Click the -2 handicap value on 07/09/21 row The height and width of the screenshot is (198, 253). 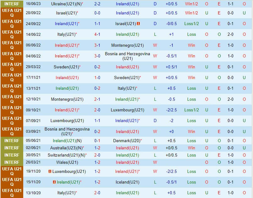point(171,121)
